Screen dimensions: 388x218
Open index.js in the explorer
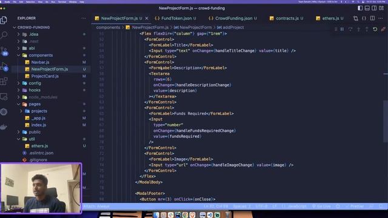[38, 125]
